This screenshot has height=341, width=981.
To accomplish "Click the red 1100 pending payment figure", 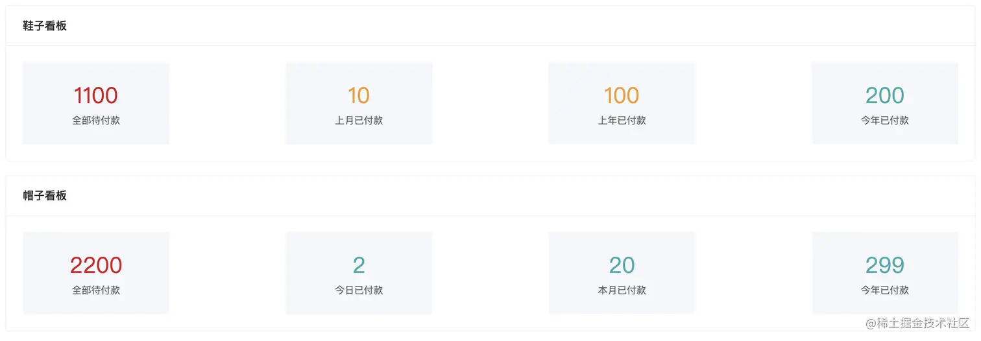I will click(96, 96).
